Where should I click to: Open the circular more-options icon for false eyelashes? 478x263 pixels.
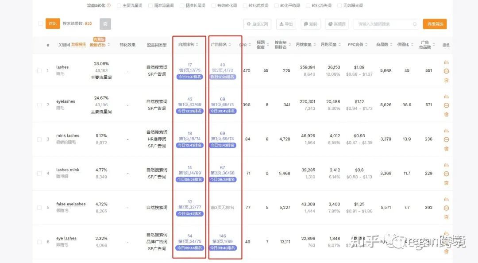pos(446,208)
